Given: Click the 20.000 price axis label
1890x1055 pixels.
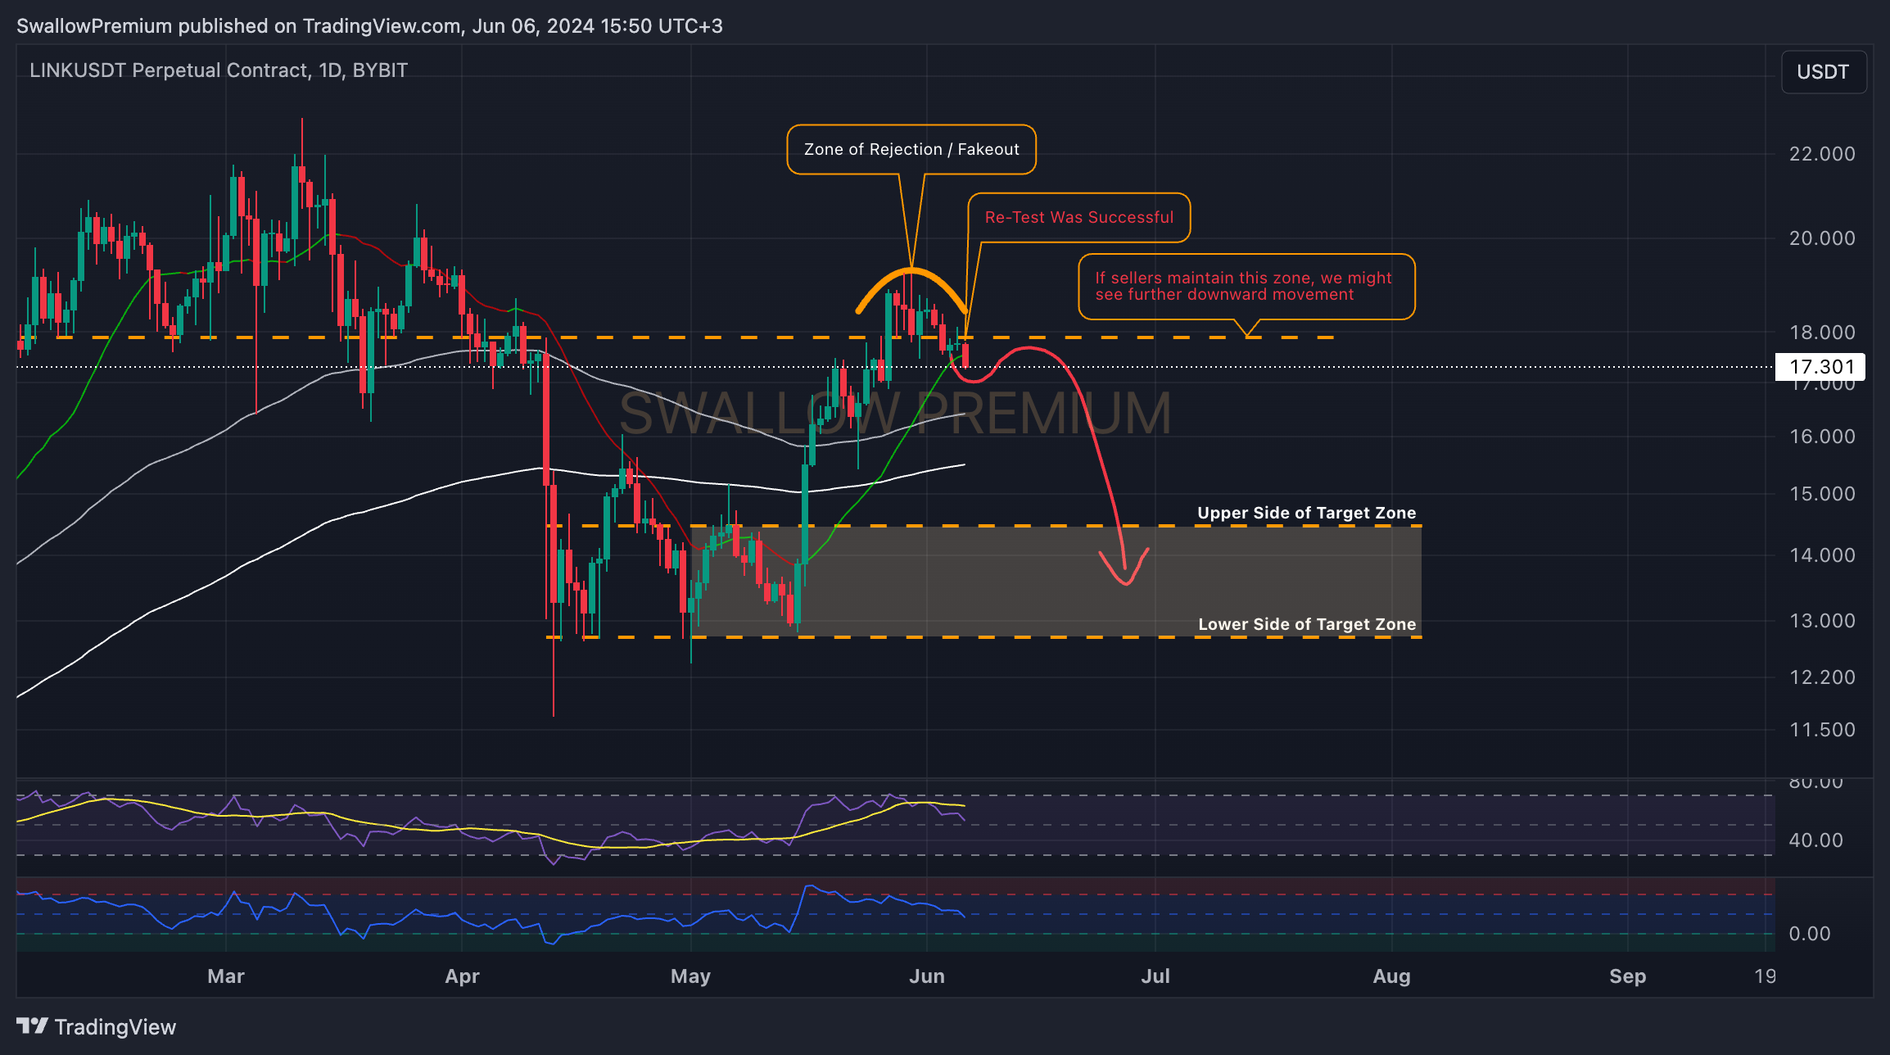Looking at the screenshot, I should pos(1822,238).
